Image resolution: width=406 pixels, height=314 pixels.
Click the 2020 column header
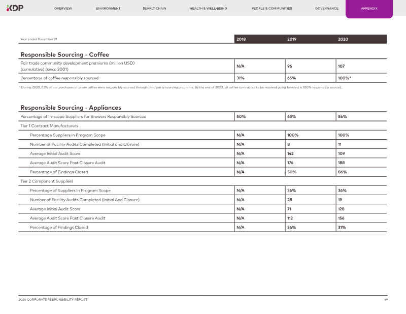[x=343, y=39]
